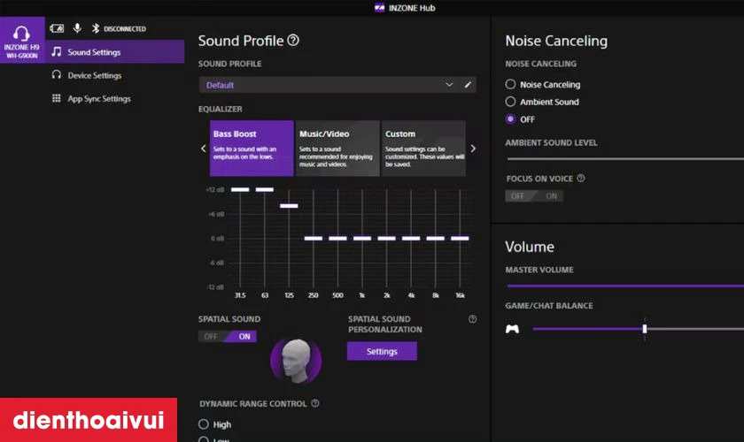744x442 pixels.
Task: Select the noise canceling OFF radio option
Action: point(510,119)
